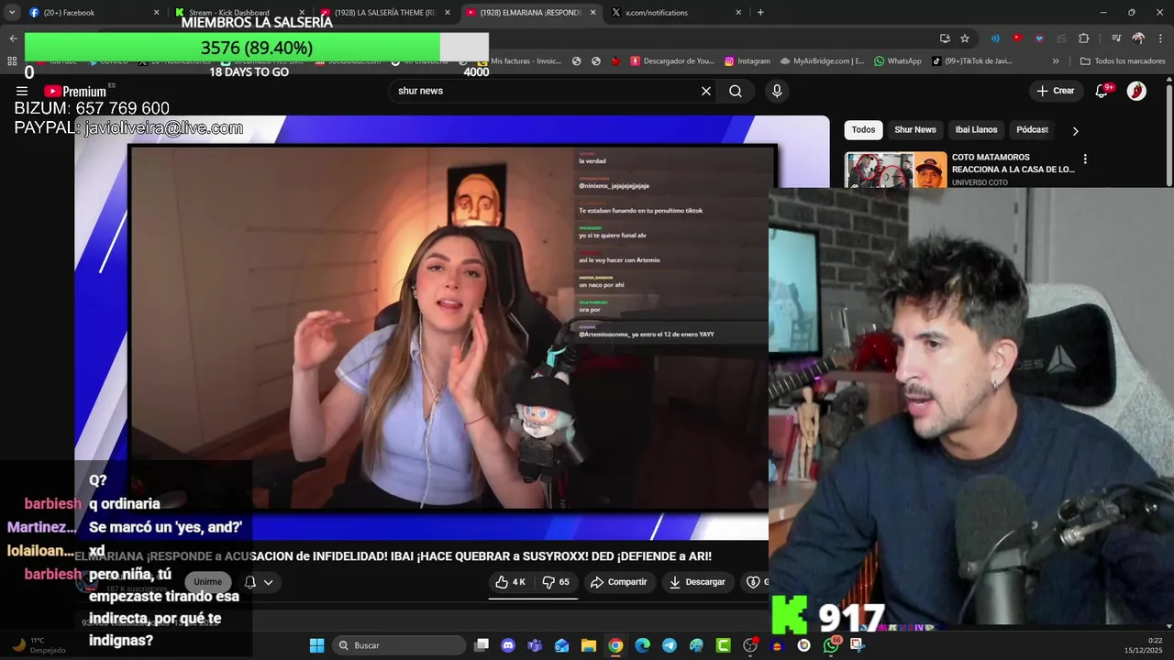1174x660 pixels.
Task: Toggle the channel notification bell dropdown
Action: point(259,582)
